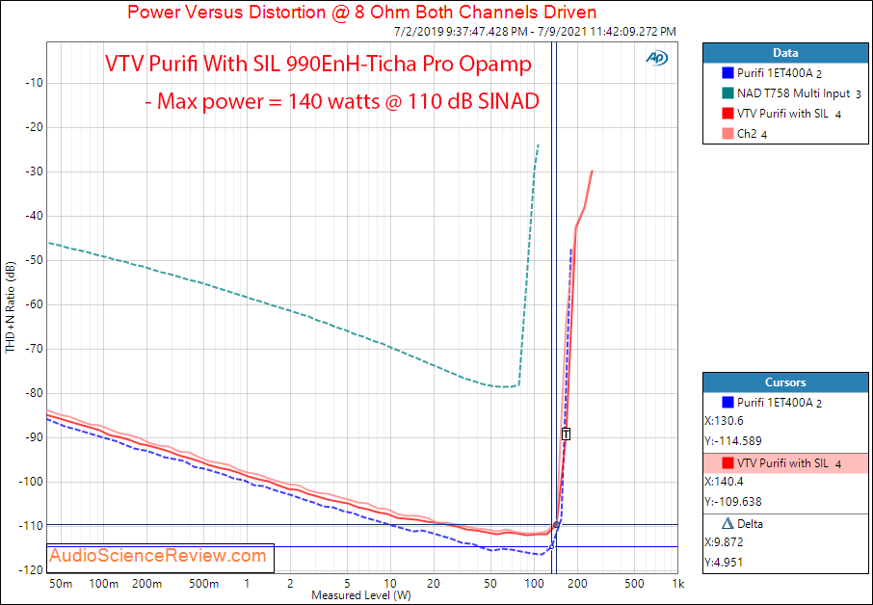
Task: Click the Delta label in Cursors panel
Action: pos(750,524)
